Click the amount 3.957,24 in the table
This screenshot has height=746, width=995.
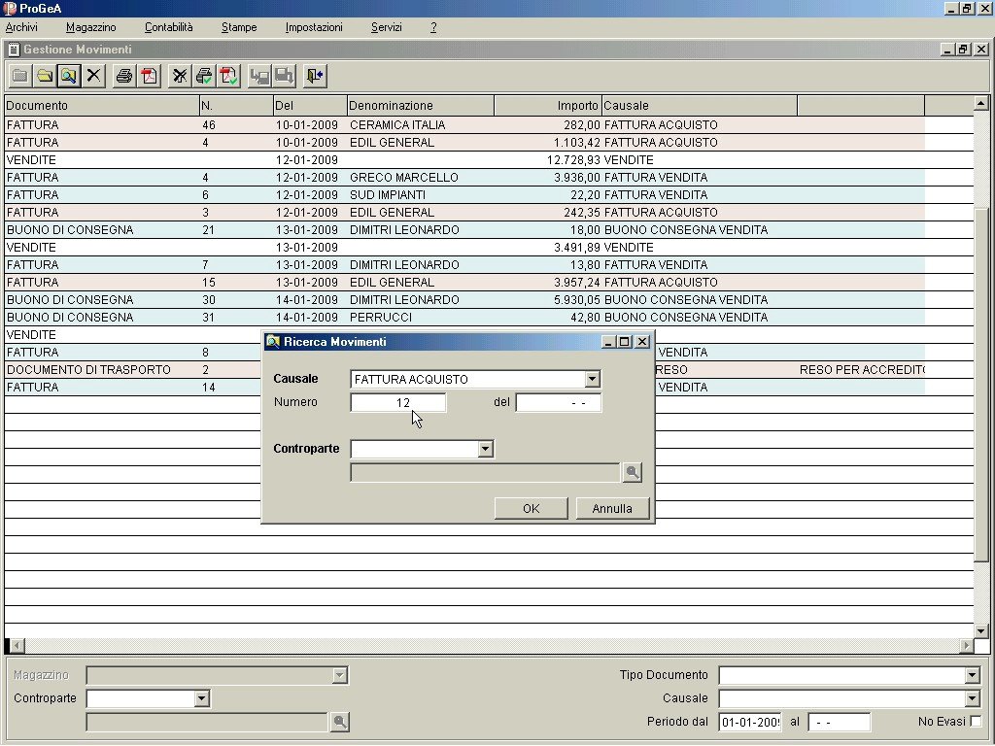point(577,283)
